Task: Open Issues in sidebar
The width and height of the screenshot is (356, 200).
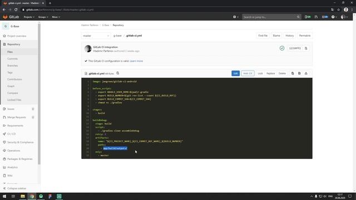Action: click(11, 109)
